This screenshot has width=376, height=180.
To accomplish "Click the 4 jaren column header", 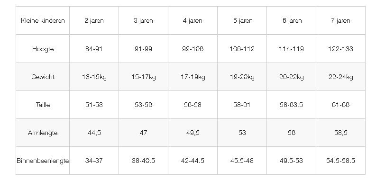I will [x=193, y=21].
